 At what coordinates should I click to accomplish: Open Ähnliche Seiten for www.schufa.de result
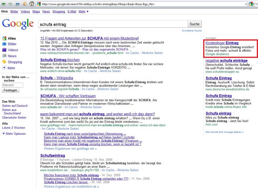91,107
